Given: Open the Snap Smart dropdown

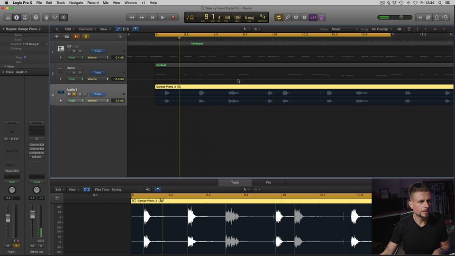Looking at the screenshot, I should tap(345, 29).
